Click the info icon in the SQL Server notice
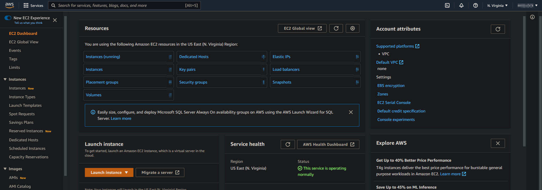542x190 pixels. tap(93, 112)
